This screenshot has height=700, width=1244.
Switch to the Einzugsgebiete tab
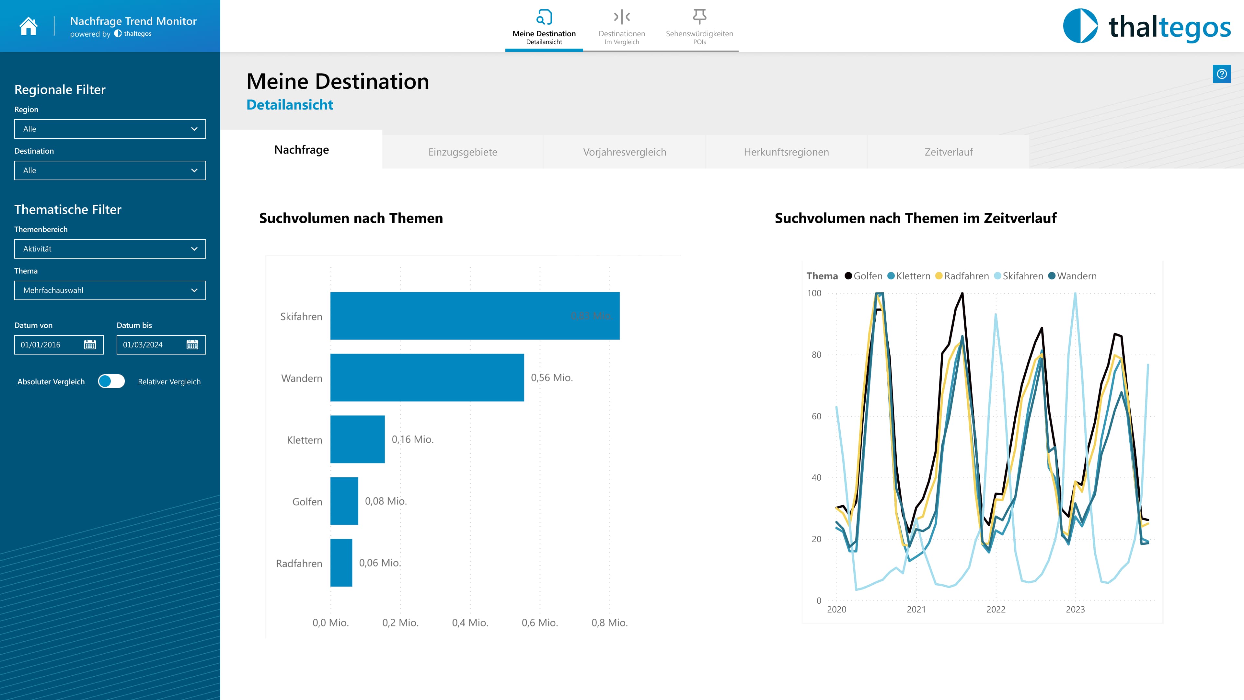[463, 152]
